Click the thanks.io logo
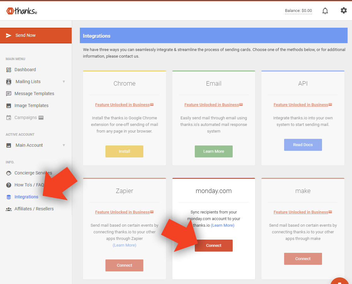This screenshot has width=352, height=284. pyautogui.click(x=22, y=11)
